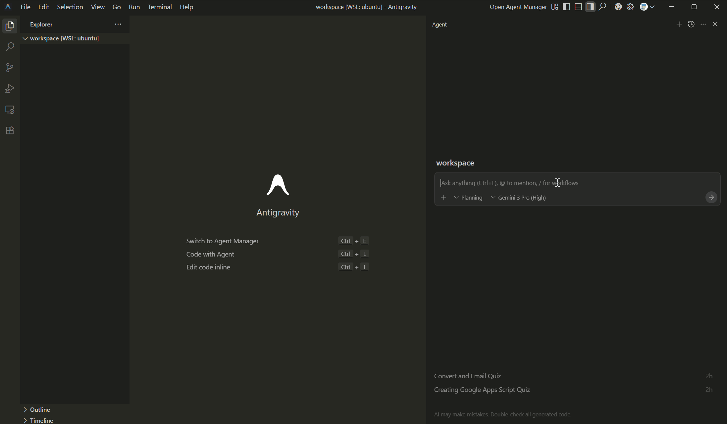Open conversation history in Agent panel
Screen dimensions: 727x424
click(x=691, y=24)
